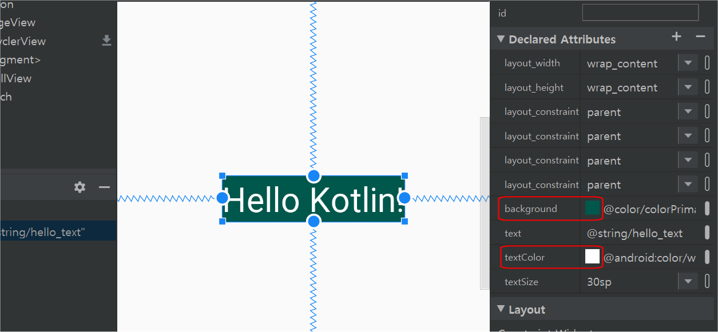Select the 'llView' palette item
The height and width of the screenshot is (332, 718).
tap(15, 78)
